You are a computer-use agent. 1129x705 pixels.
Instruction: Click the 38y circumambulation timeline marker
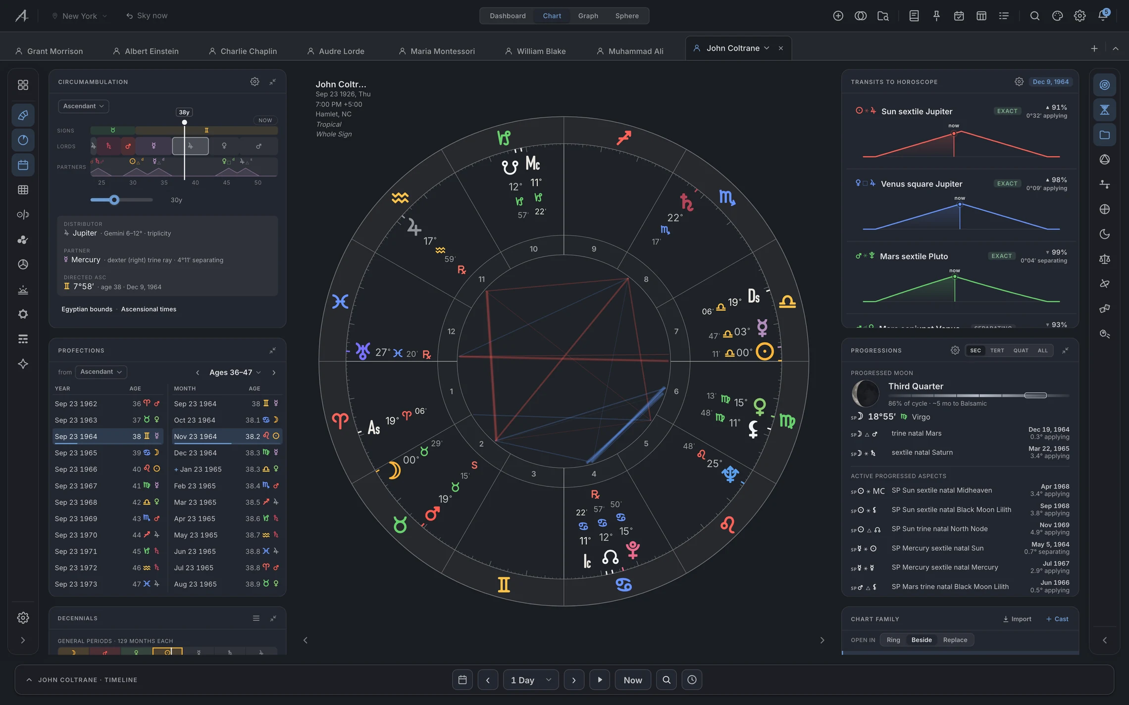tap(184, 112)
